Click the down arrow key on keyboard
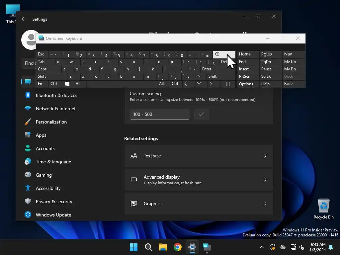Viewport: 340px width, 255px height. pos(199,84)
